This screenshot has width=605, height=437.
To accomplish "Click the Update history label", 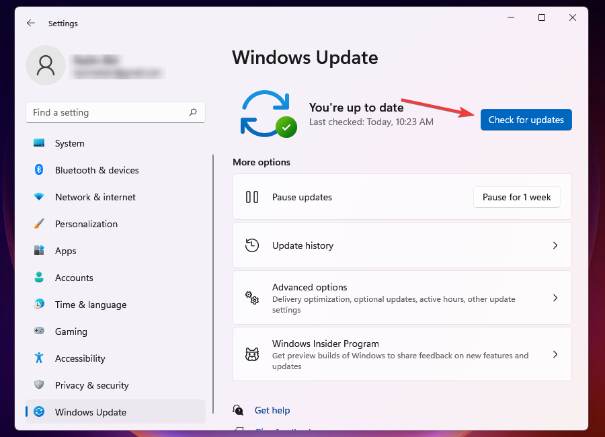I will coord(303,245).
